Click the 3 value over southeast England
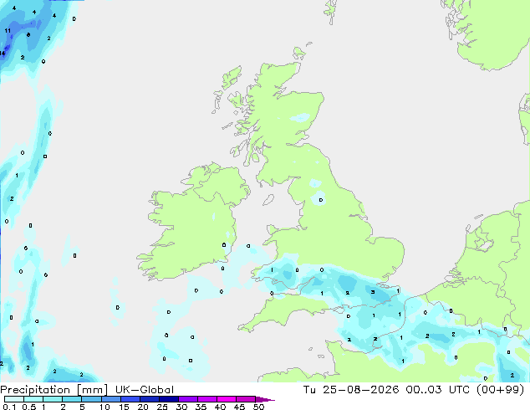Screen dimensions: 530x410 click(x=373, y=292)
